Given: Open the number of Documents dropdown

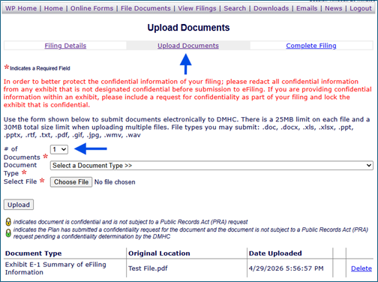Looking at the screenshot, I should 59,149.
